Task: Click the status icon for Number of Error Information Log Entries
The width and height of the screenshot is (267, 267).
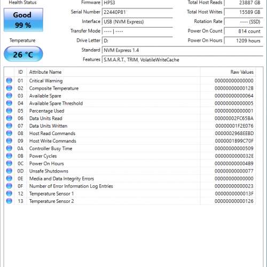Action: tap(9, 186)
